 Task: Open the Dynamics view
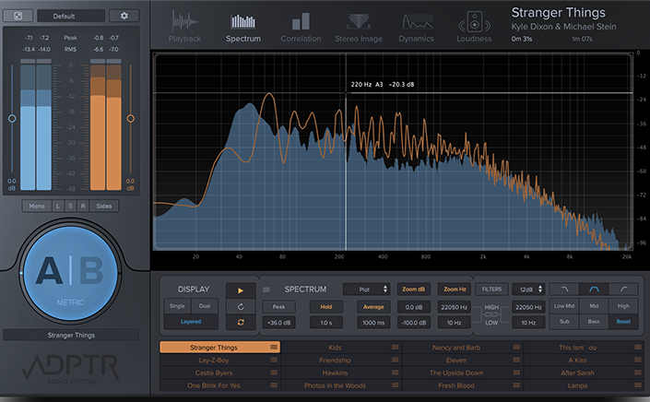(416, 27)
